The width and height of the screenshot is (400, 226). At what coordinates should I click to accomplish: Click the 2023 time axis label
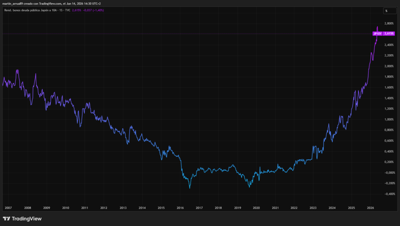tap(313, 208)
